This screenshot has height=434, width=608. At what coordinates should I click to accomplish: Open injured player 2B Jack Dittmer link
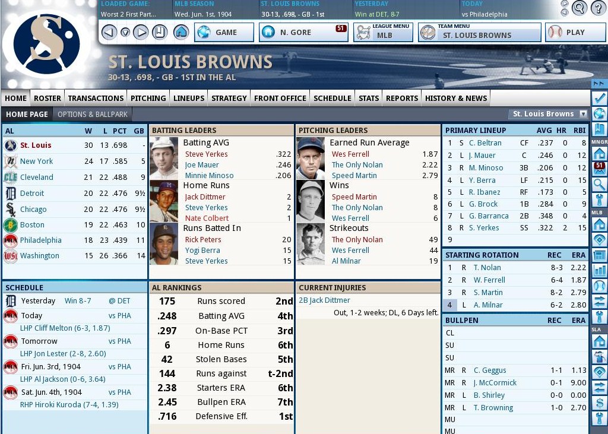[324, 300]
